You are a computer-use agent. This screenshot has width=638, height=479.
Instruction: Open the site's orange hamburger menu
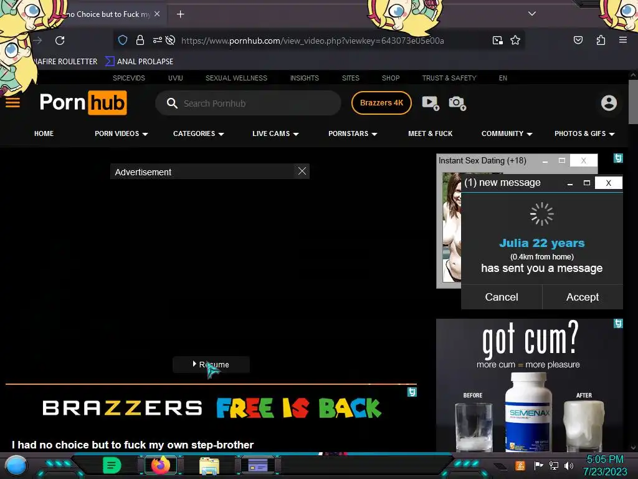12,103
